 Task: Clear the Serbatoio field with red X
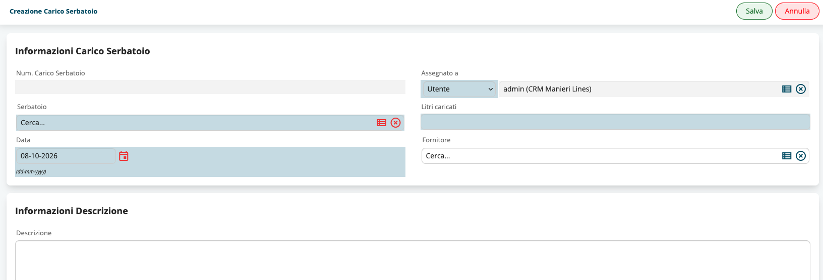(396, 123)
